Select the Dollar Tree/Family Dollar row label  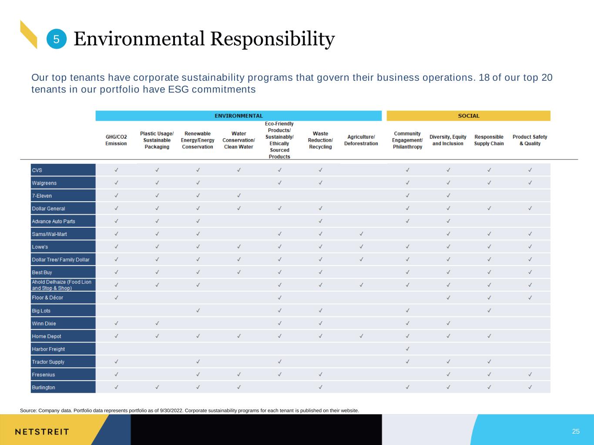click(x=63, y=260)
